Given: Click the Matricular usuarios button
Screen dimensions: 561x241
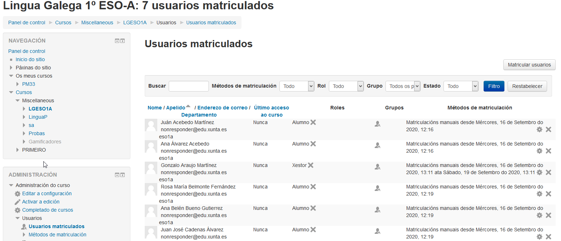Looking at the screenshot, I should click(x=529, y=65).
